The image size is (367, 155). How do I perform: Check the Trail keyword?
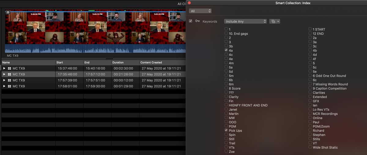[x=226, y=143]
